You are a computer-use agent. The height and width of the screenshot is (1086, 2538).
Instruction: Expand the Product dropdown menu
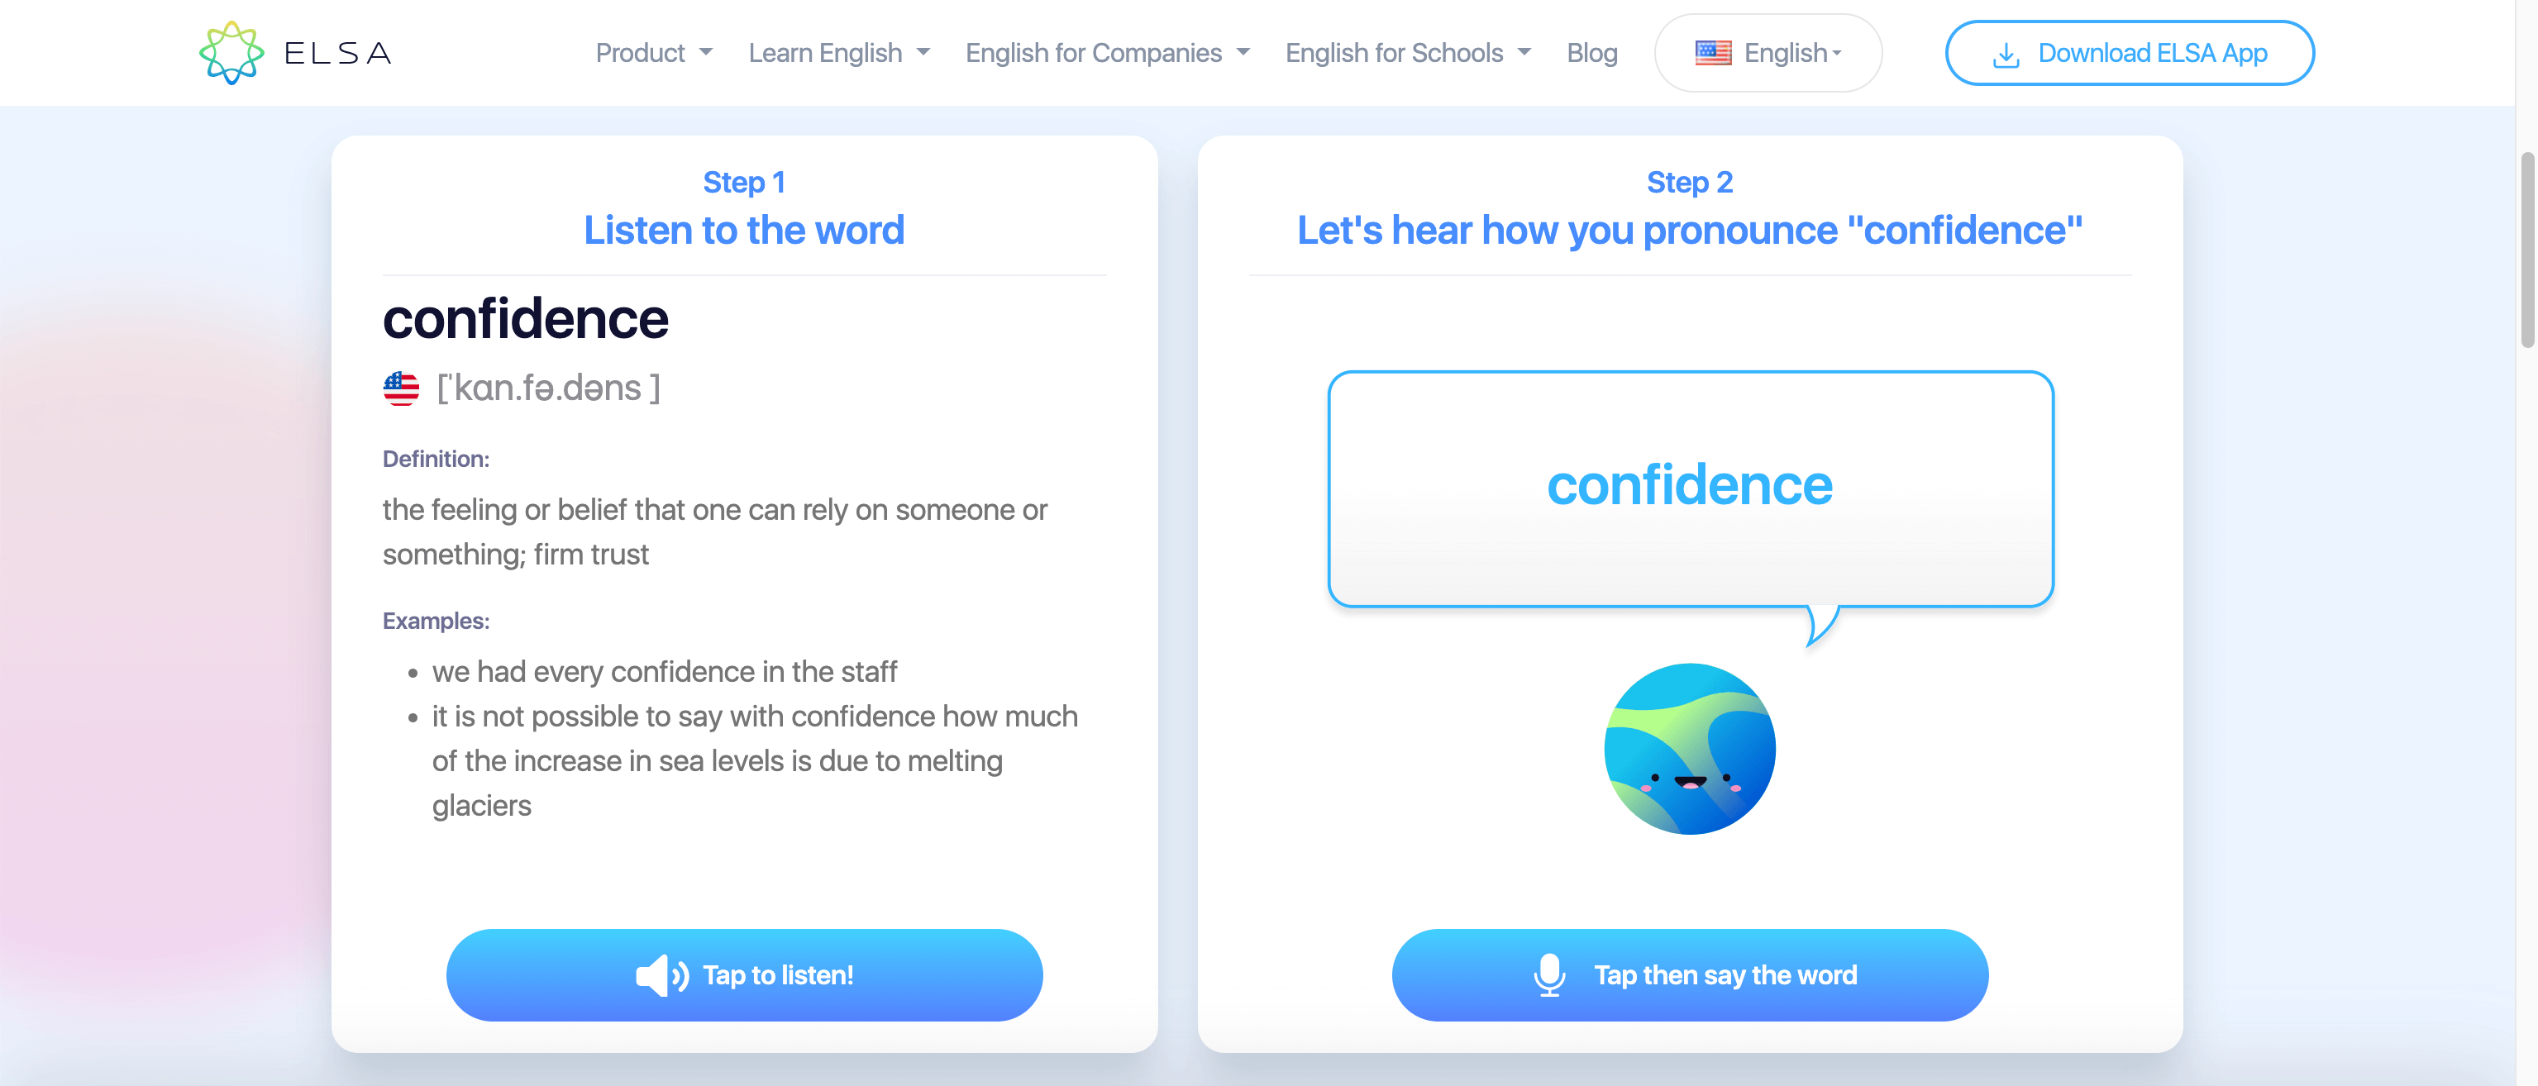tap(651, 52)
